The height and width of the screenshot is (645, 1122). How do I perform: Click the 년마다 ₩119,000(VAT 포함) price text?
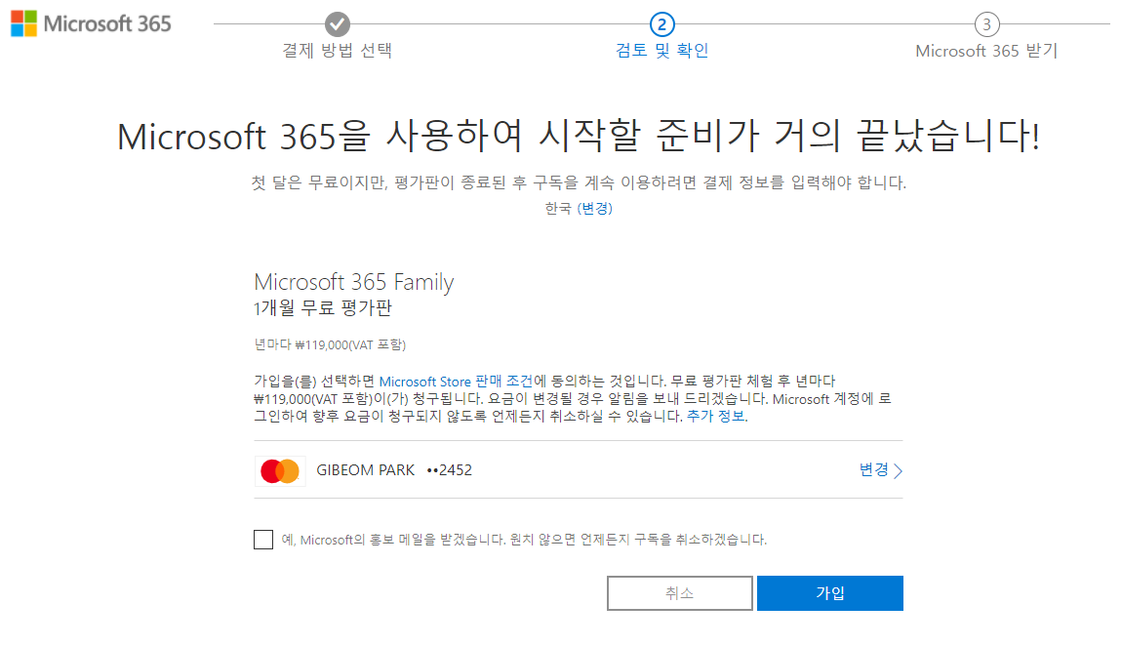(330, 345)
